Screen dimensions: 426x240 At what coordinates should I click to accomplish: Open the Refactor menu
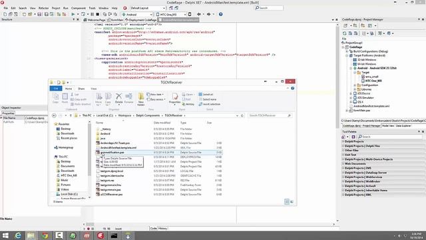point(43,8)
